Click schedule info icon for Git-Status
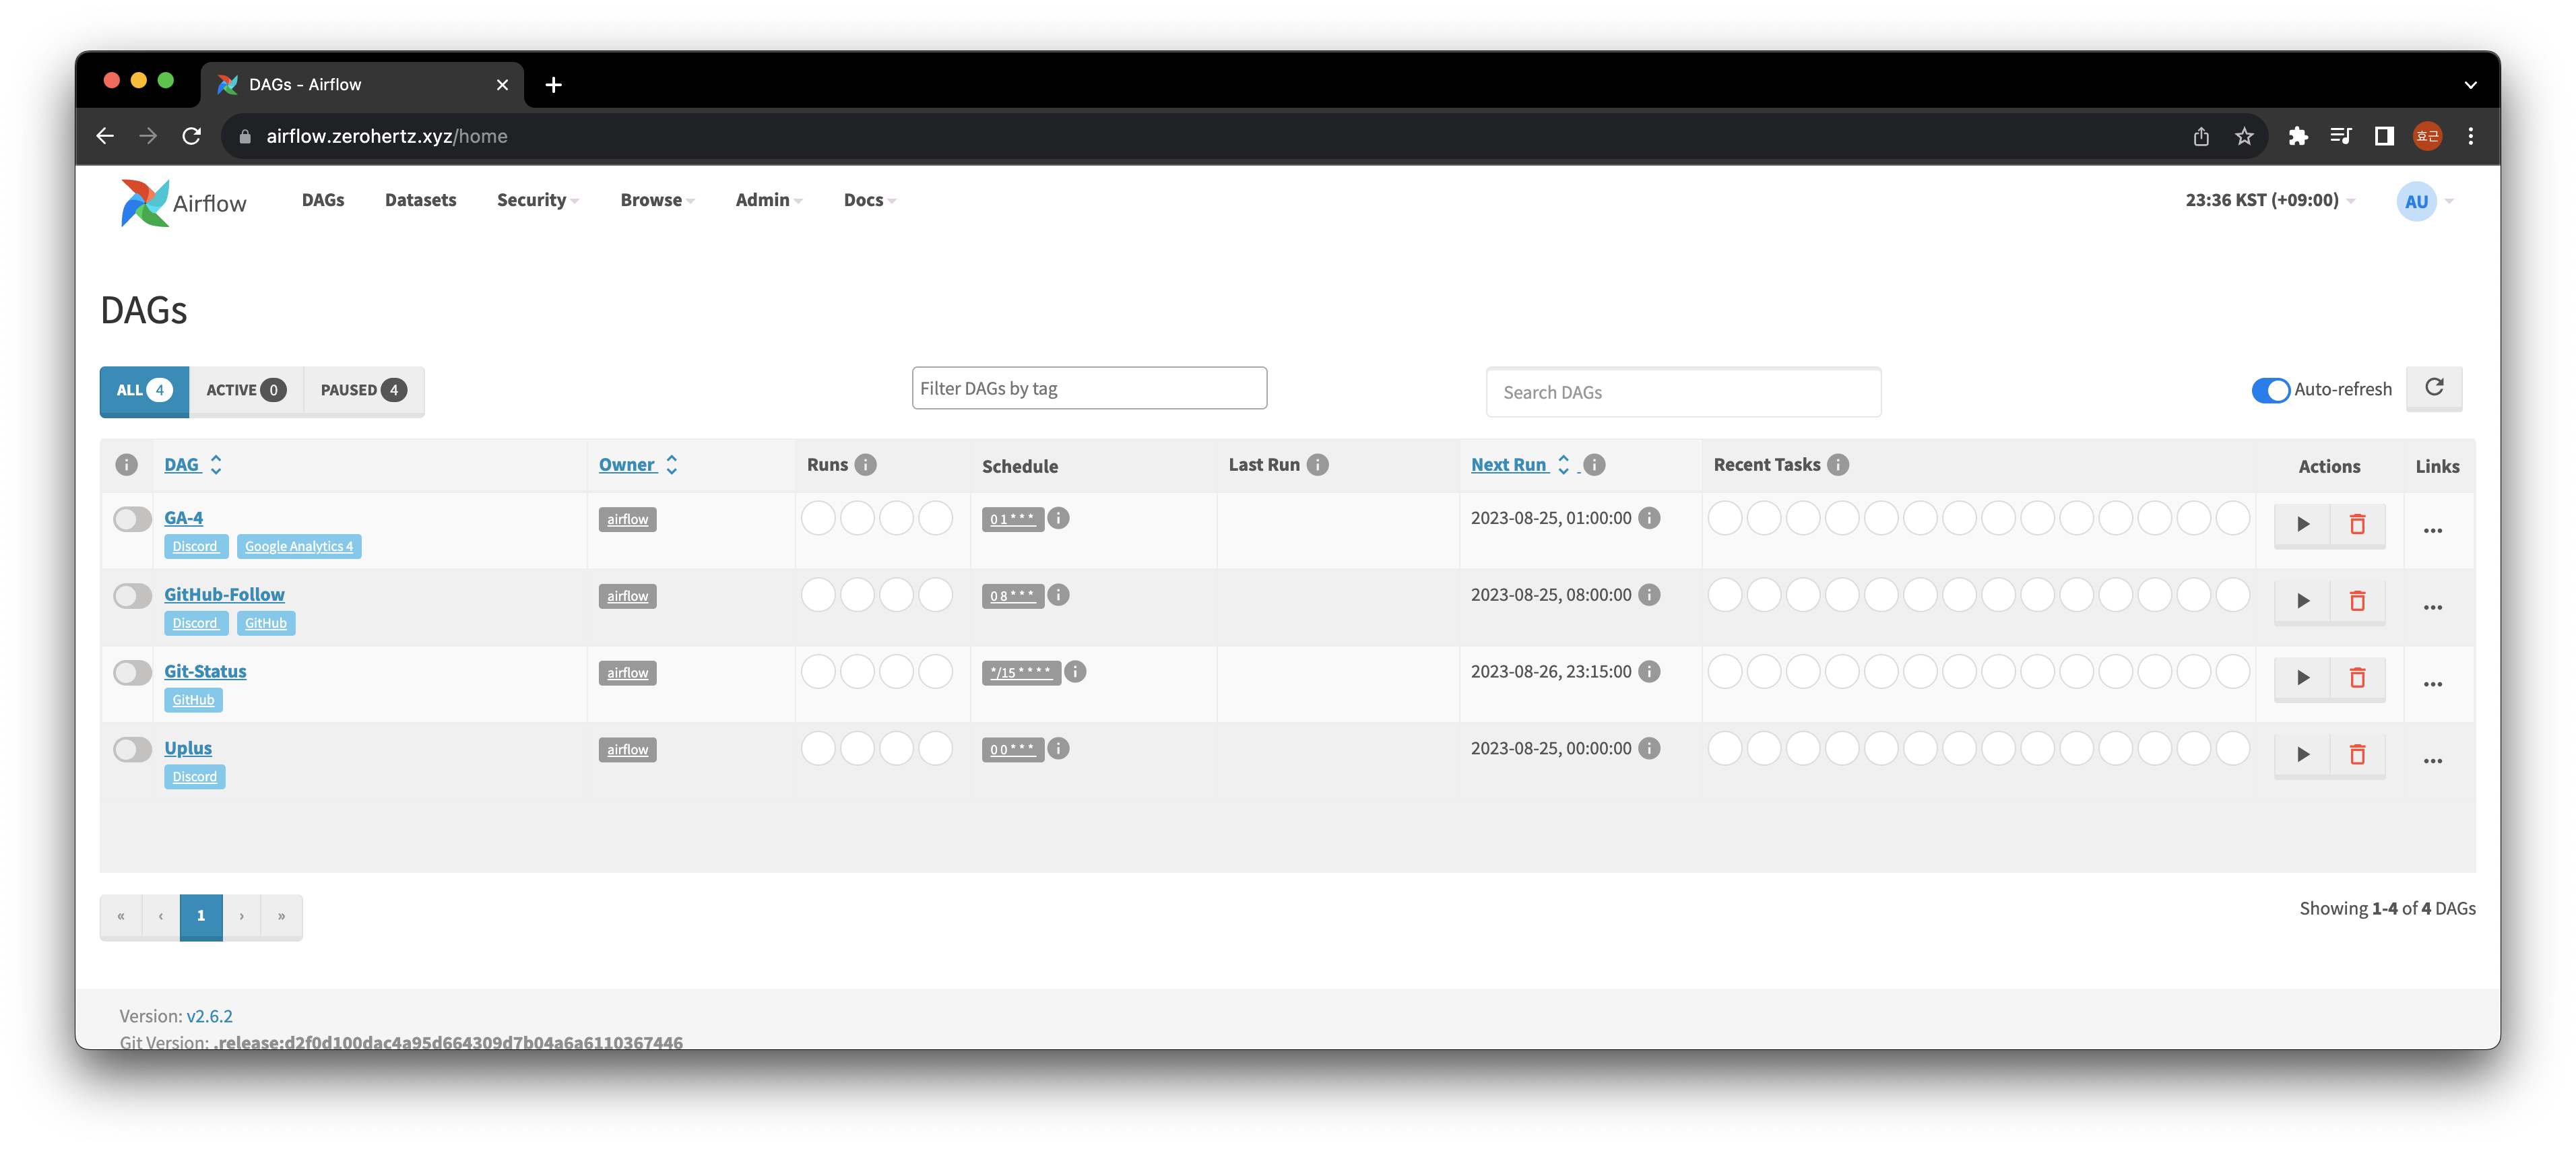2576x1149 pixels. pos(1075,672)
